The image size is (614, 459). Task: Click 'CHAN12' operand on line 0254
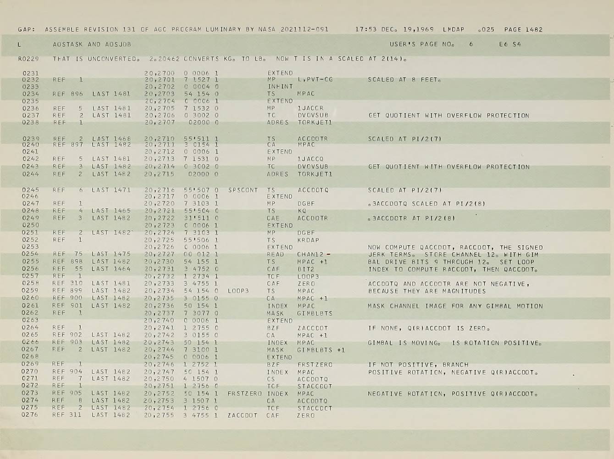point(310,254)
